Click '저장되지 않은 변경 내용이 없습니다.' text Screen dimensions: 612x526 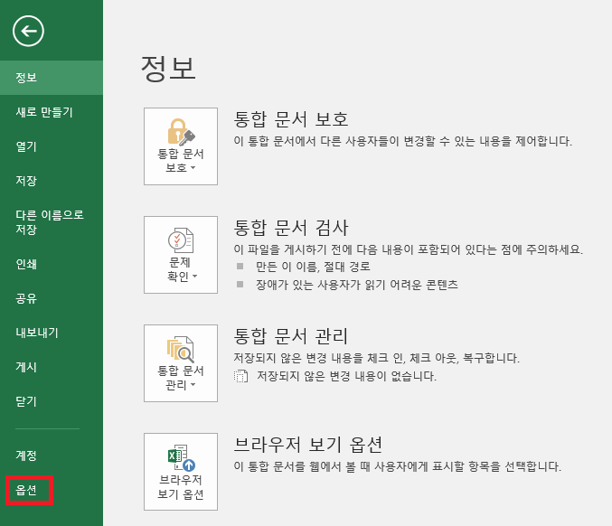click(x=346, y=376)
